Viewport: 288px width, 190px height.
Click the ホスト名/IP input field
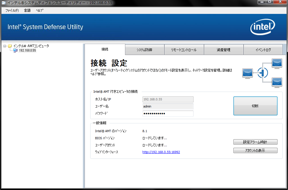pyautogui.click(x=168, y=99)
